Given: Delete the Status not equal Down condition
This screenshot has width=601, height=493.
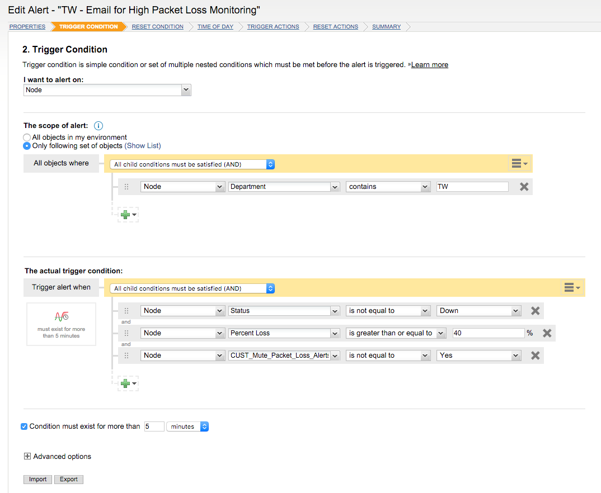Looking at the screenshot, I should [x=535, y=311].
